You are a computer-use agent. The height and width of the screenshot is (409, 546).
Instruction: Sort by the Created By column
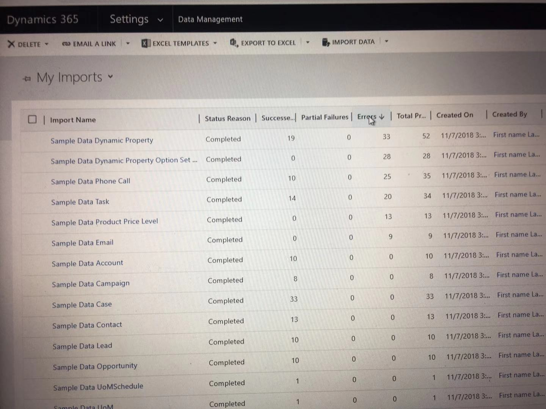coord(510,114)
